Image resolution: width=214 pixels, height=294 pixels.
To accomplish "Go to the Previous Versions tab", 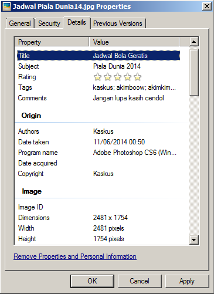I will pyautogui.click(x=118, y=23).
